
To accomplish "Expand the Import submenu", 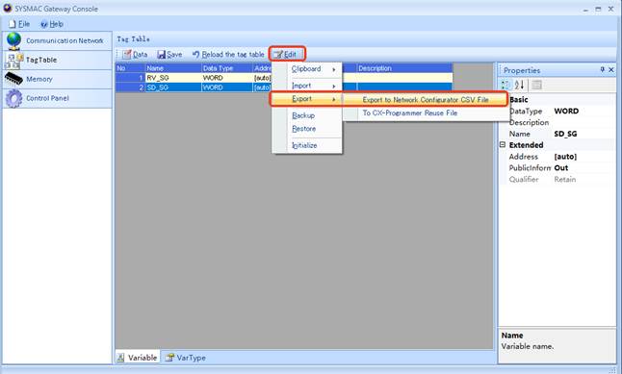I will pyautogui.click(x=307, y=86).
